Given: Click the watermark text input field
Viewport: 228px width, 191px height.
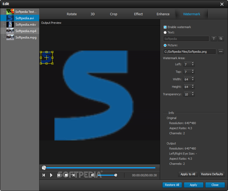Looking at the screenshot, I should click(x=186, y=39).
